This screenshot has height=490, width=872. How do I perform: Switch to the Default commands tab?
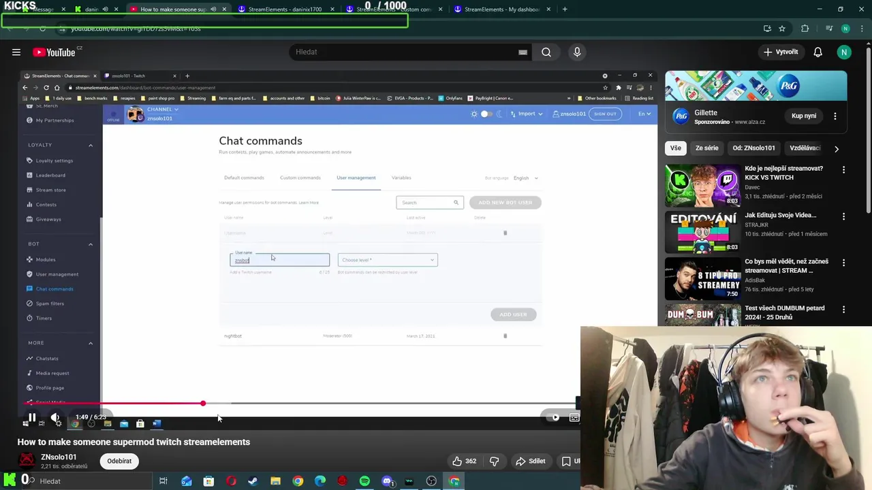pyautogui.click(x=244, y=178)
